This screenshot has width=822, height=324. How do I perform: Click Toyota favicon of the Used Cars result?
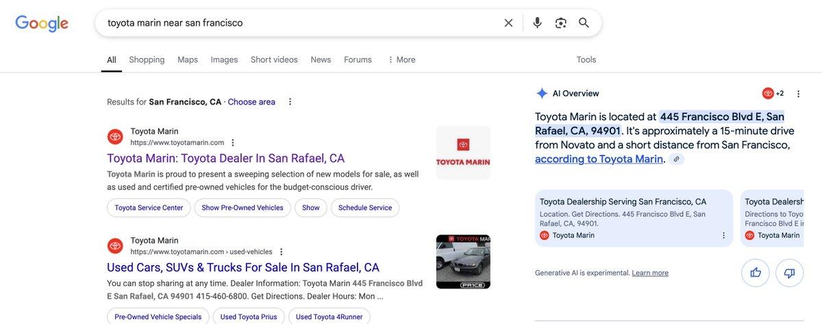click(115, 246)
